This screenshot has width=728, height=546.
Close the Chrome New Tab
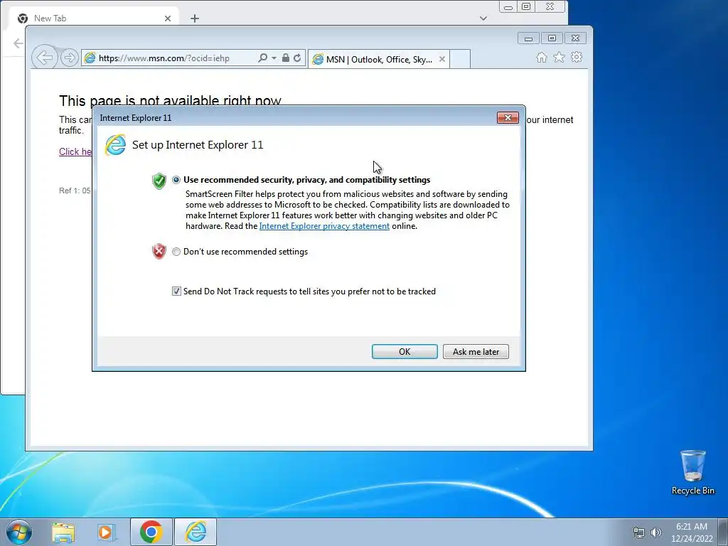168,18
